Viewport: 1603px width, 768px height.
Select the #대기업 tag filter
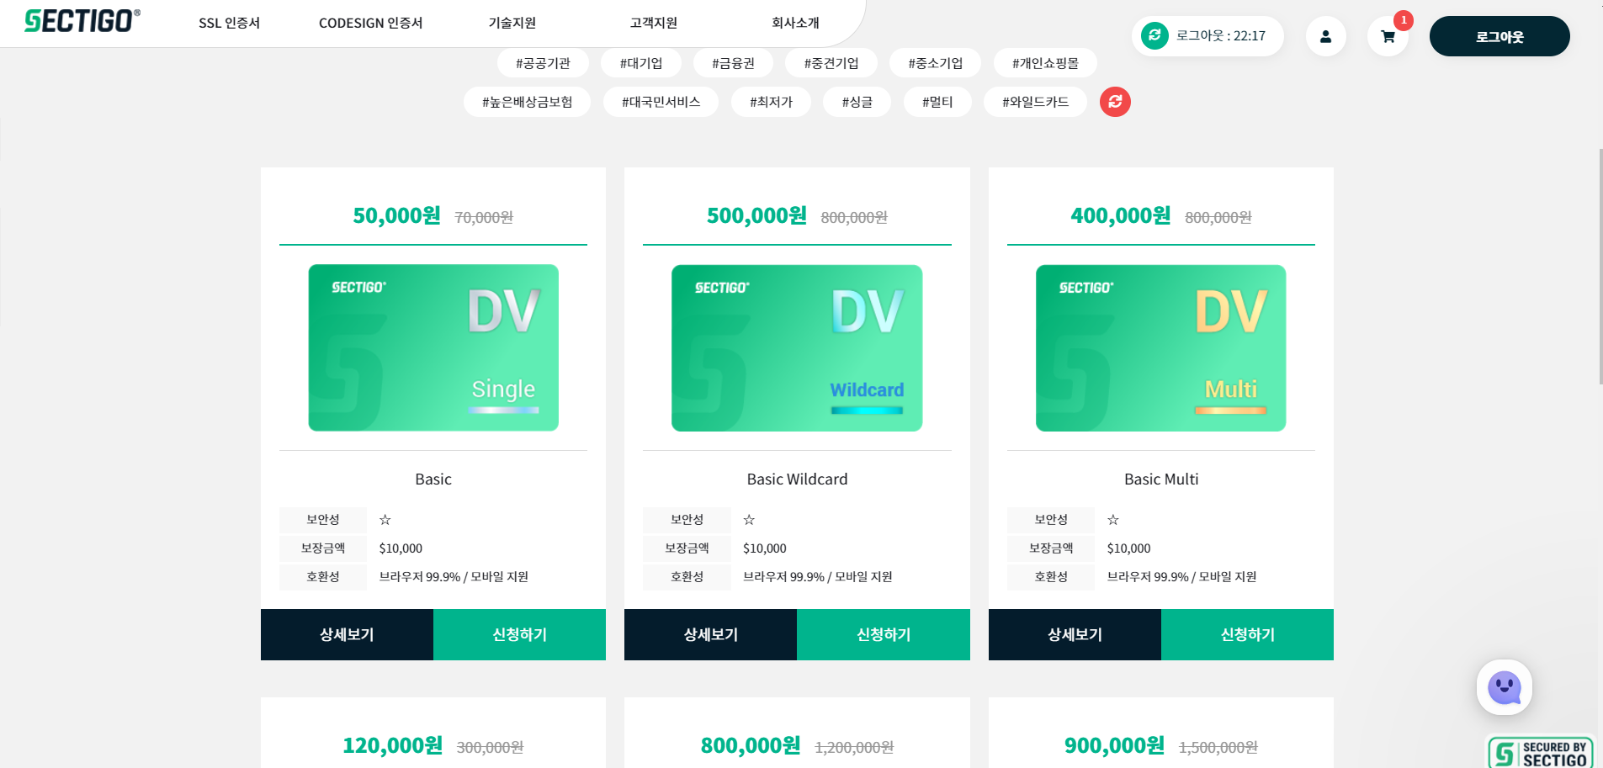coord(641,63)
